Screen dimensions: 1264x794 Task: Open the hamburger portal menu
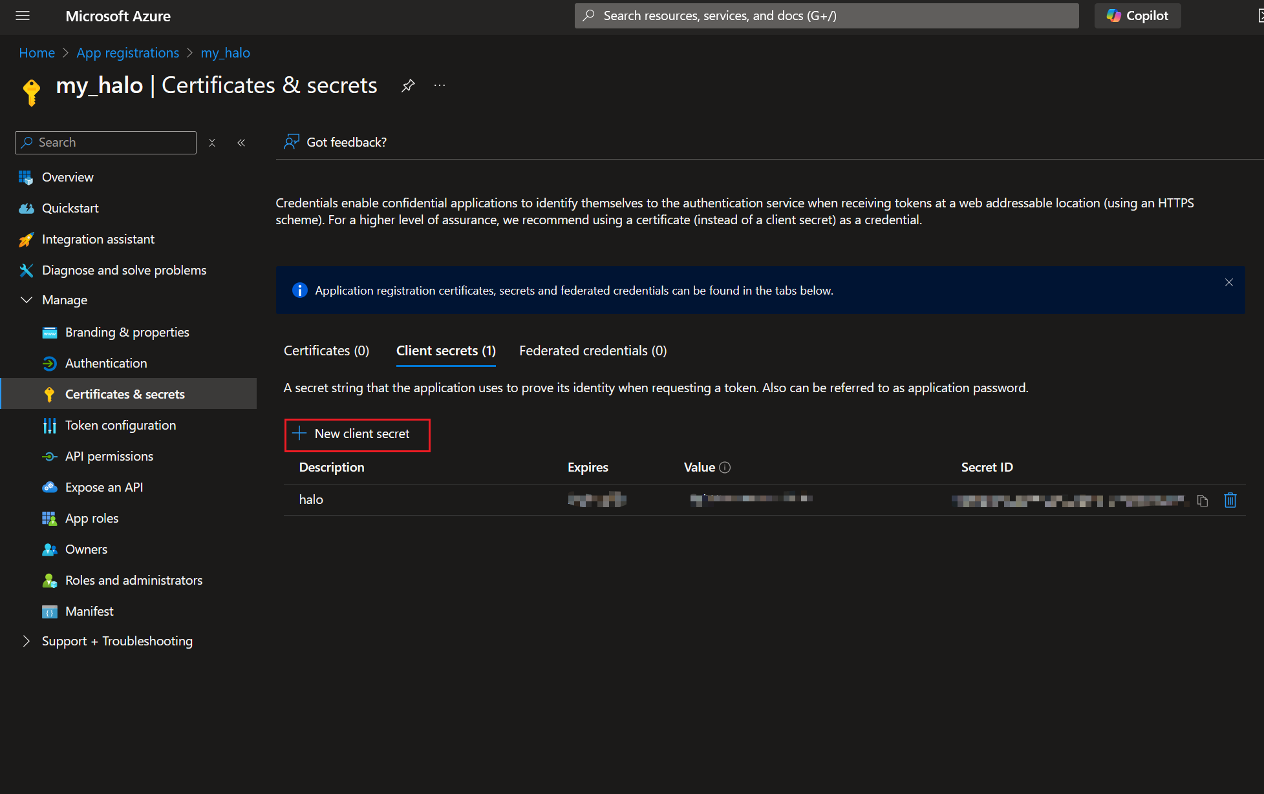23,16
